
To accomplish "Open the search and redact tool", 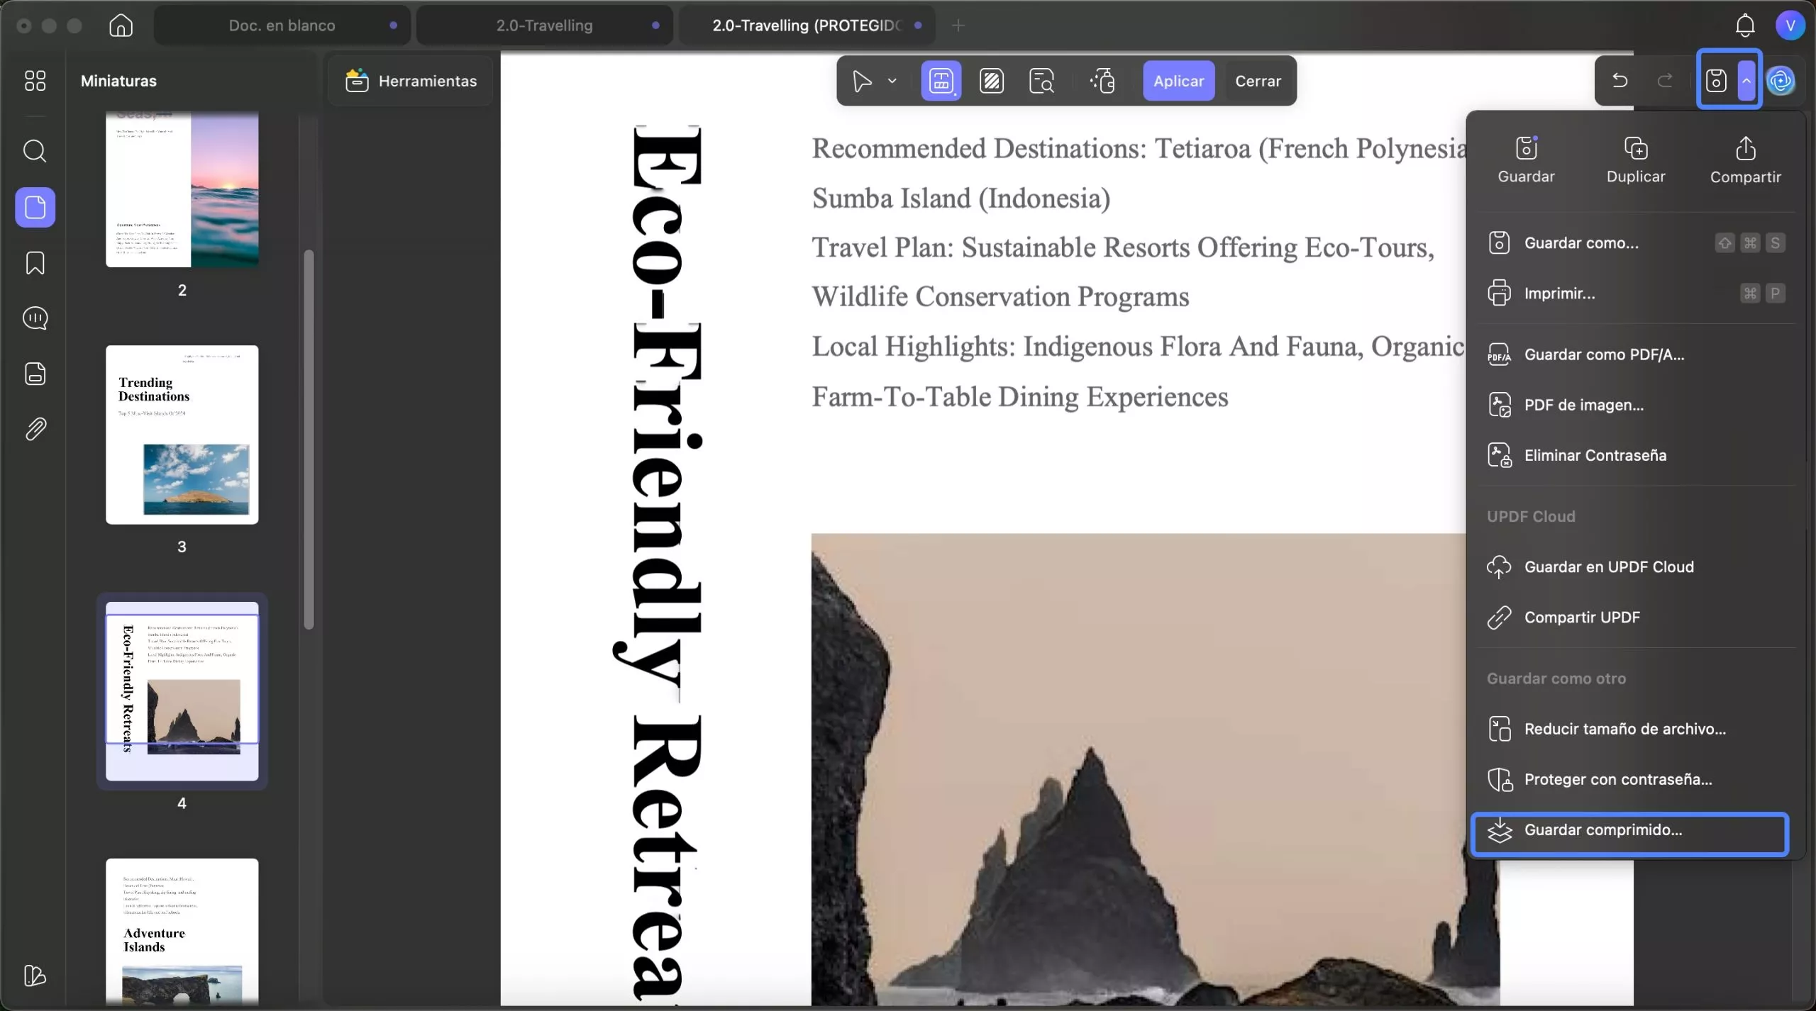I will [1041, 81].
